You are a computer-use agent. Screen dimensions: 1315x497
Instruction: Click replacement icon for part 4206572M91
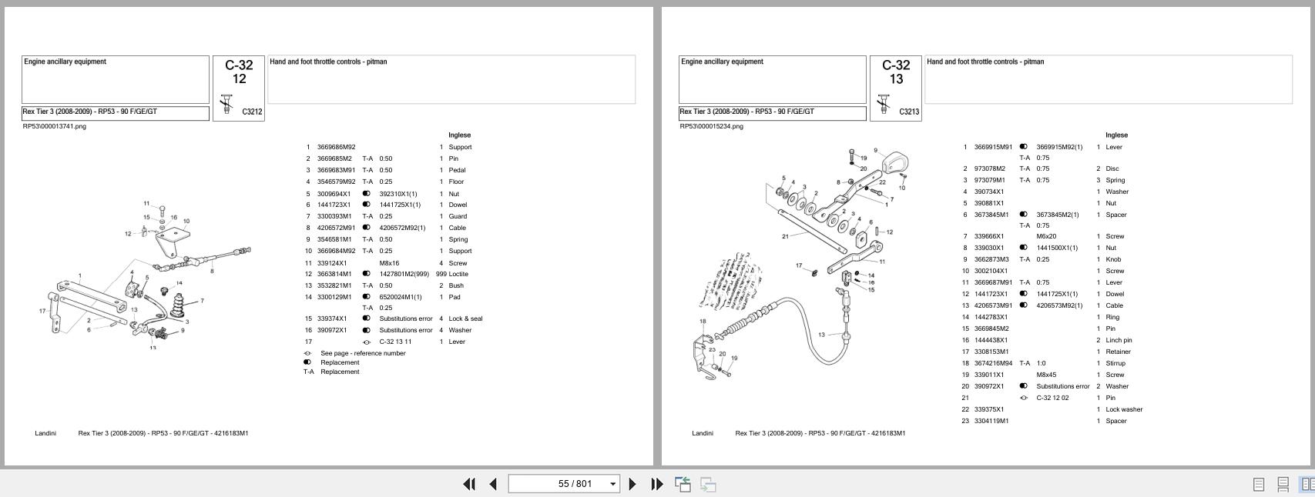click(x=367, y=228)
